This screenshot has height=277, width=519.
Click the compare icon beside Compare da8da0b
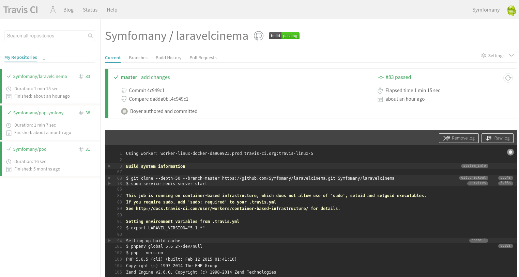tap(124, 99)
